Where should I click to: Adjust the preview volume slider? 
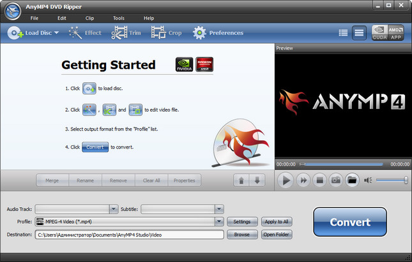point(392,180)
